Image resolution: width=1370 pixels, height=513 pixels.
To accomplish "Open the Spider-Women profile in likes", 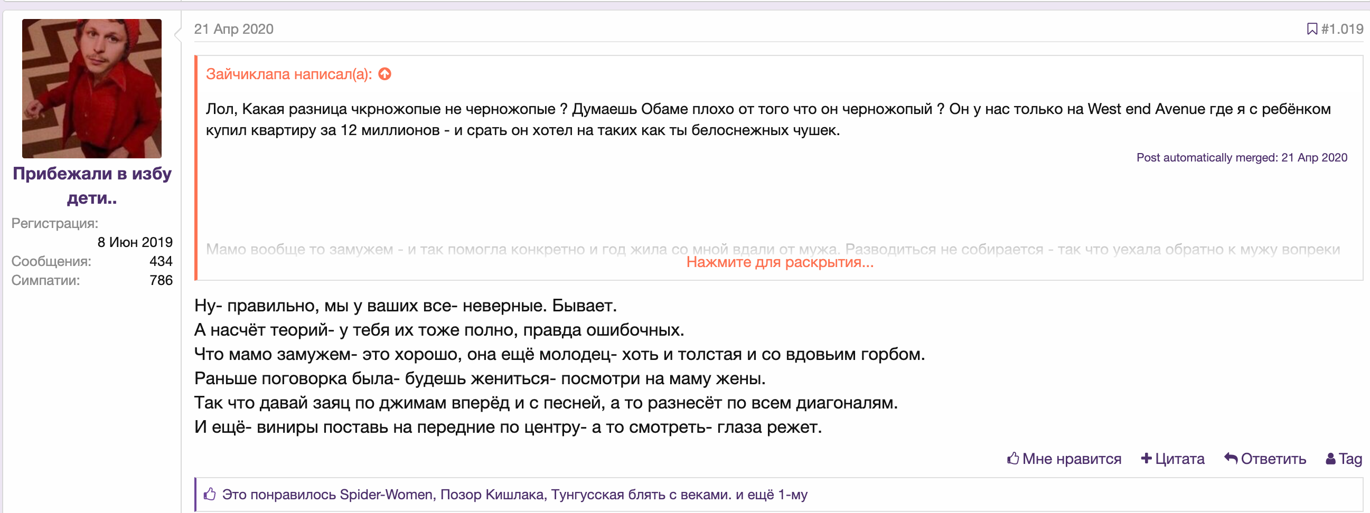I will [x=386, y=495].
